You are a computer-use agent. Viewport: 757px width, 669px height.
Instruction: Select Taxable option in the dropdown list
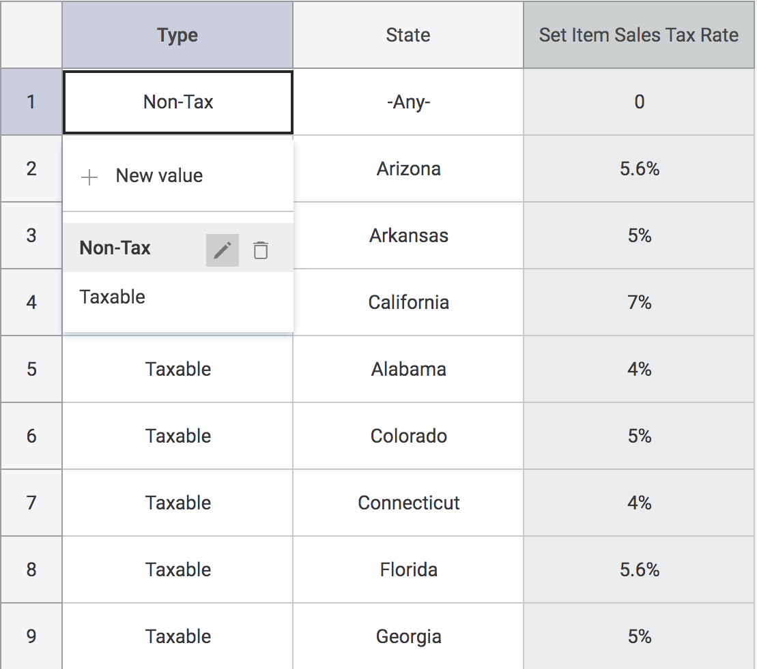(x=113, y=297)
